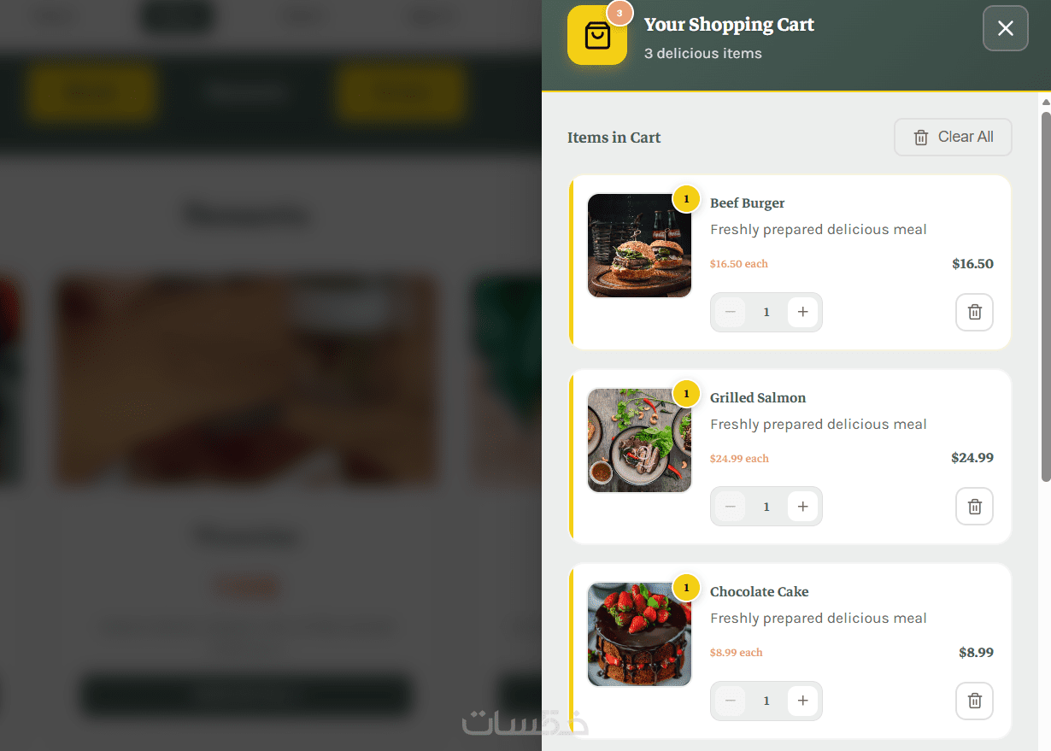The image size is (1051, 751).
Task: Click the Chocolate Cake item title
Action: point(759,592)
